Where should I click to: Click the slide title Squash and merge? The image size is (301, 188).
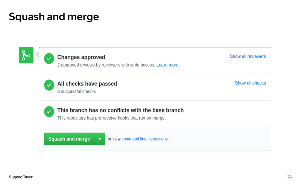pos(54,17)
